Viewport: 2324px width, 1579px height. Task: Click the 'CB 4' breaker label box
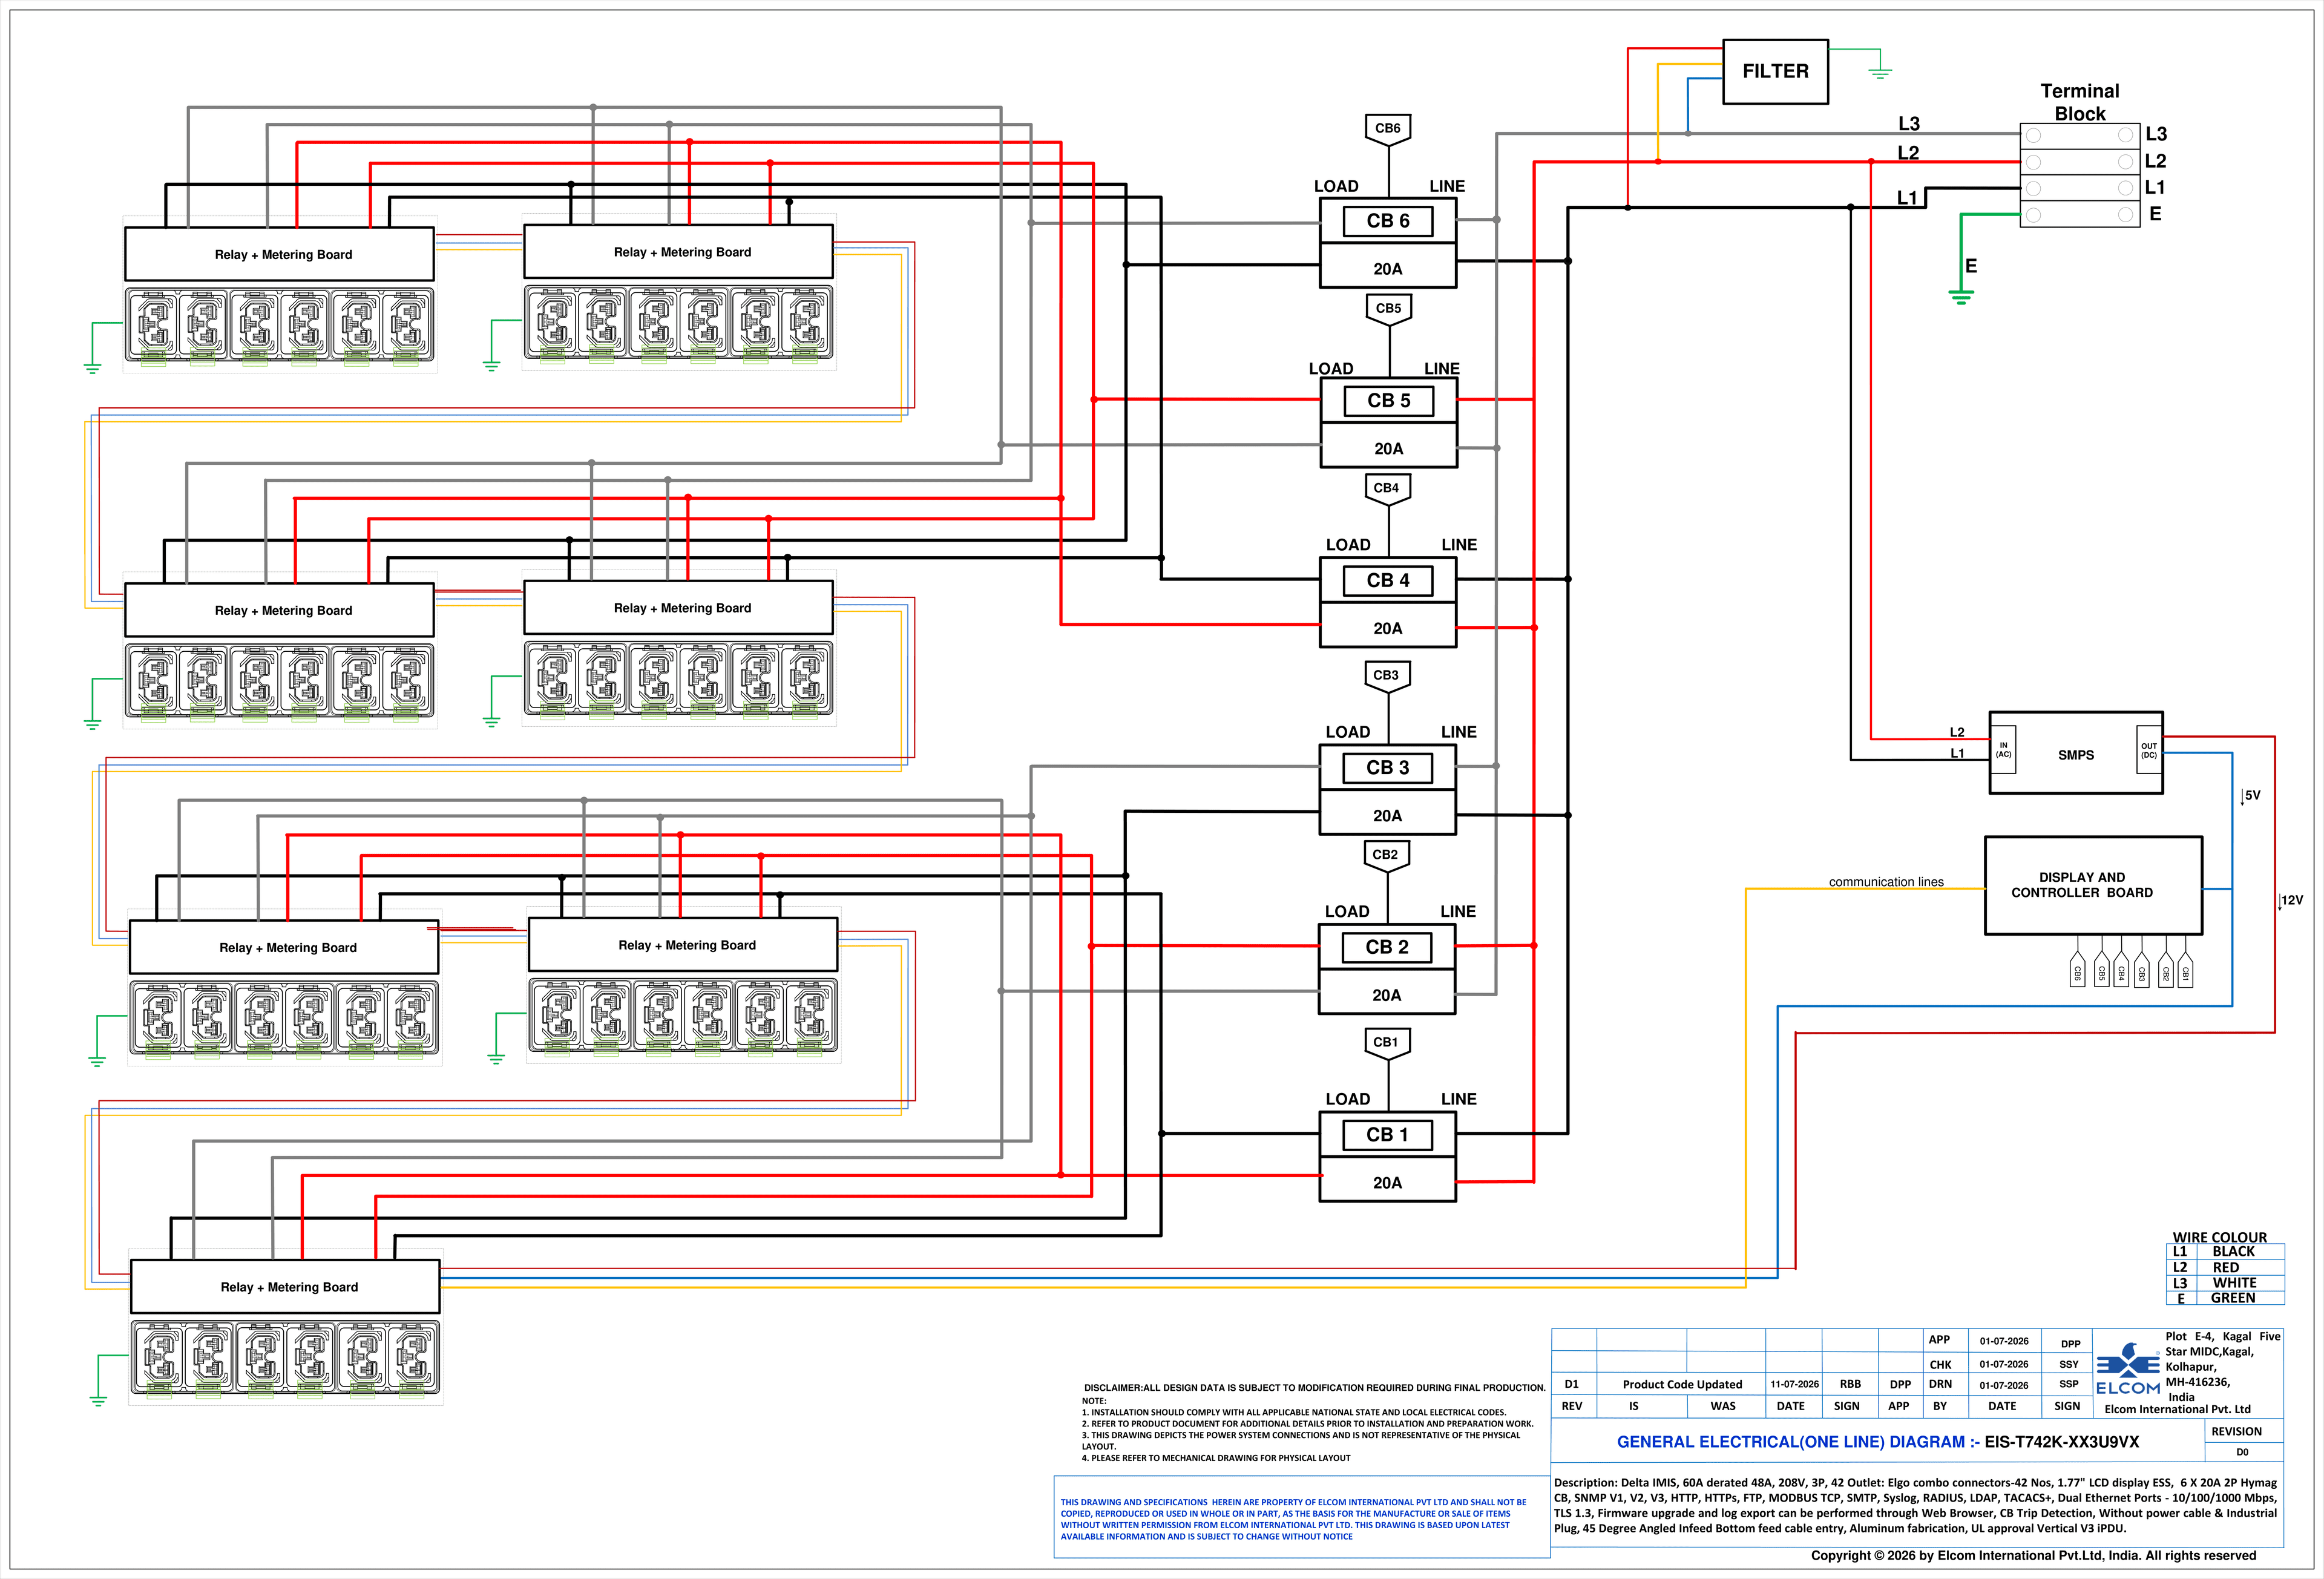(x=1388, y=581)
